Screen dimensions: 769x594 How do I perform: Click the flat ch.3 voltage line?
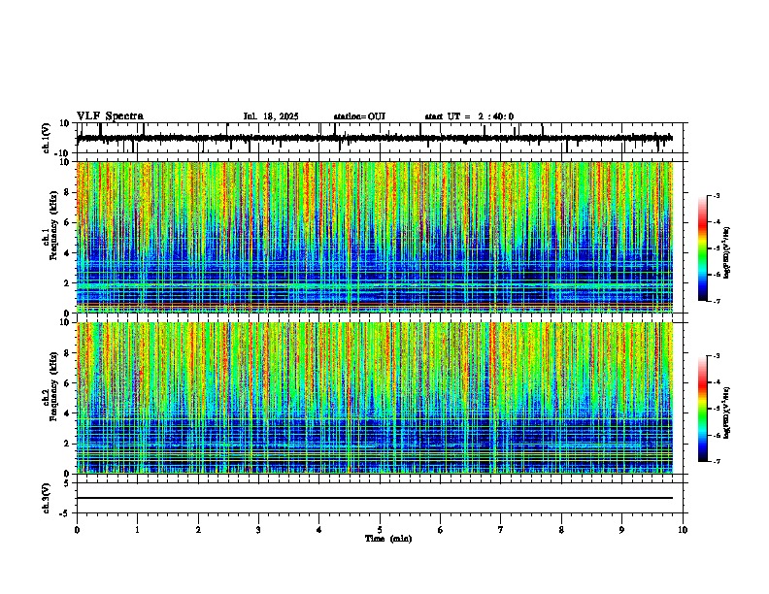375,498
